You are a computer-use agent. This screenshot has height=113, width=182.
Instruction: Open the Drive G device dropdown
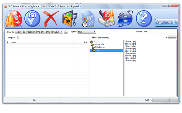pyautogui.click(x=39, y=32)
